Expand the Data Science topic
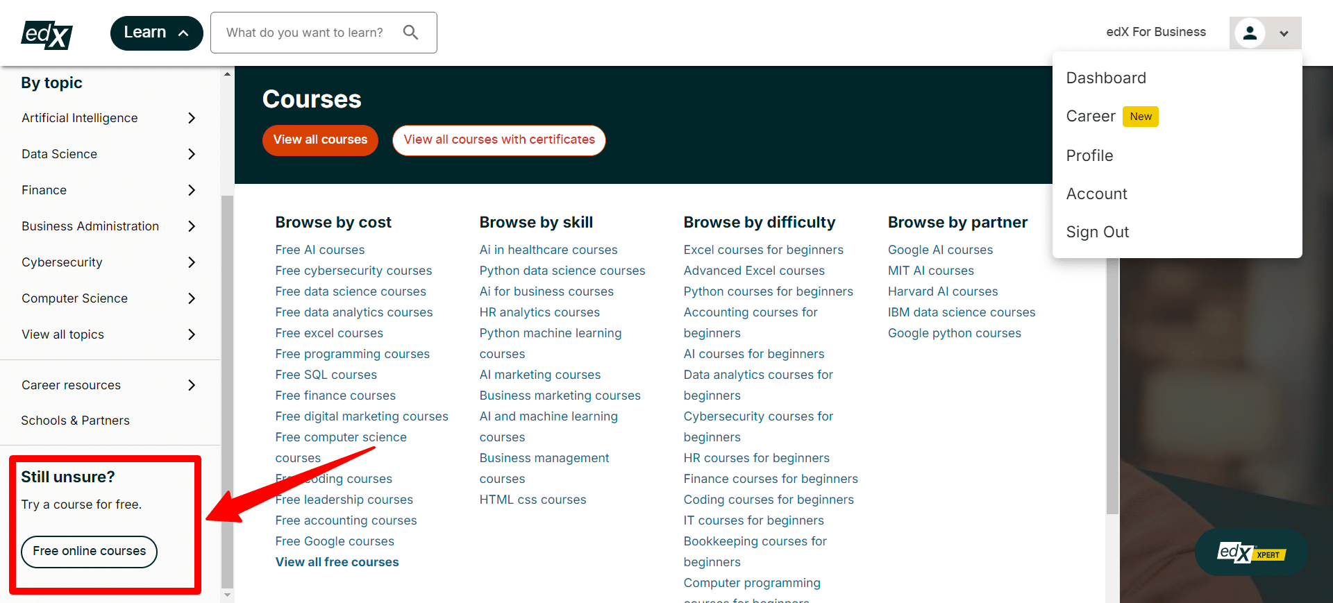Image resolution: width=1333 pixels, height=603 pixels. pos(109,154)
